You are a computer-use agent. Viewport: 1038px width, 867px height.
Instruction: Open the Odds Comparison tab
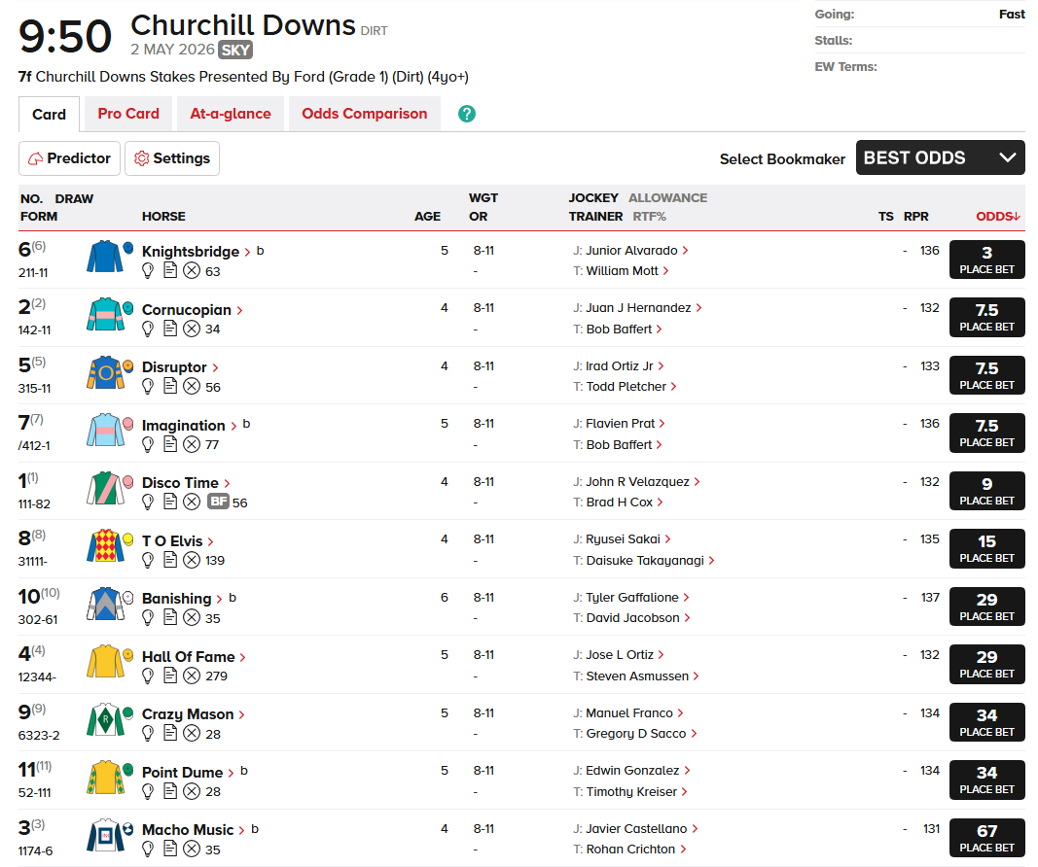tap(365, 114)
